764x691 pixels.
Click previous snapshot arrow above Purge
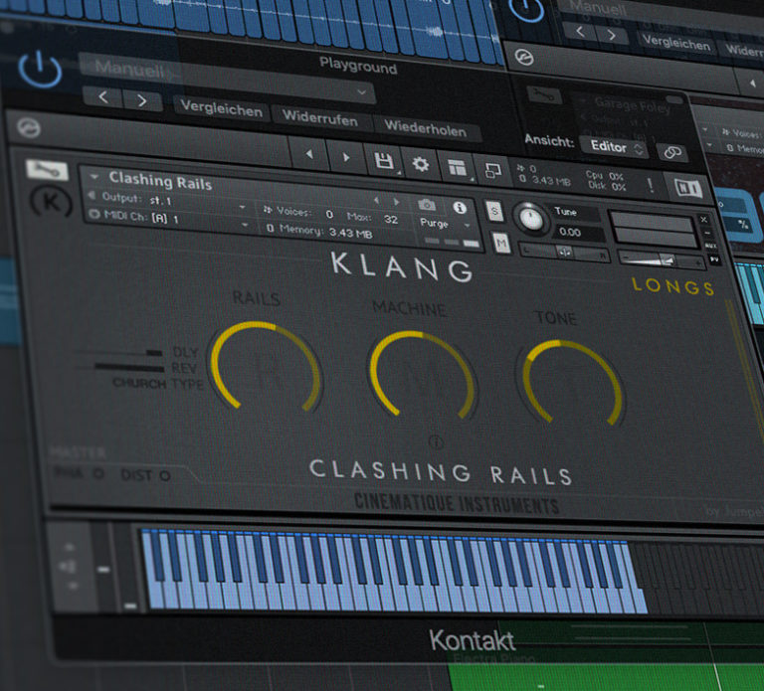click(x=376, y=200)
